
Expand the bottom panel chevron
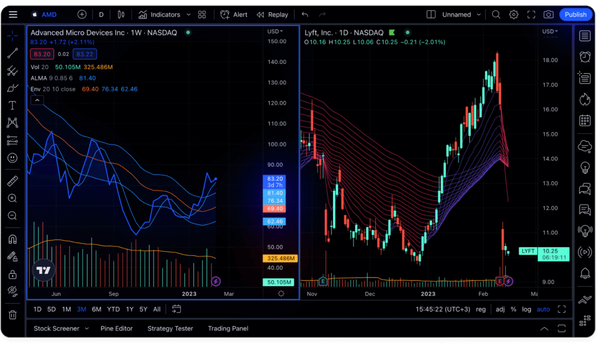coord(544,329)
